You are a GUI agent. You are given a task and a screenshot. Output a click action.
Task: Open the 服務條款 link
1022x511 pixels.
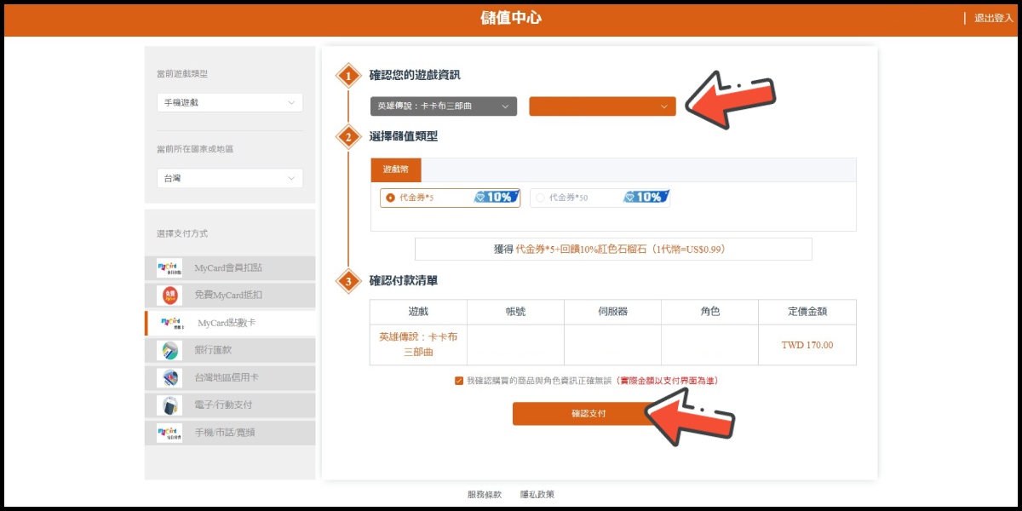(485, 494)
